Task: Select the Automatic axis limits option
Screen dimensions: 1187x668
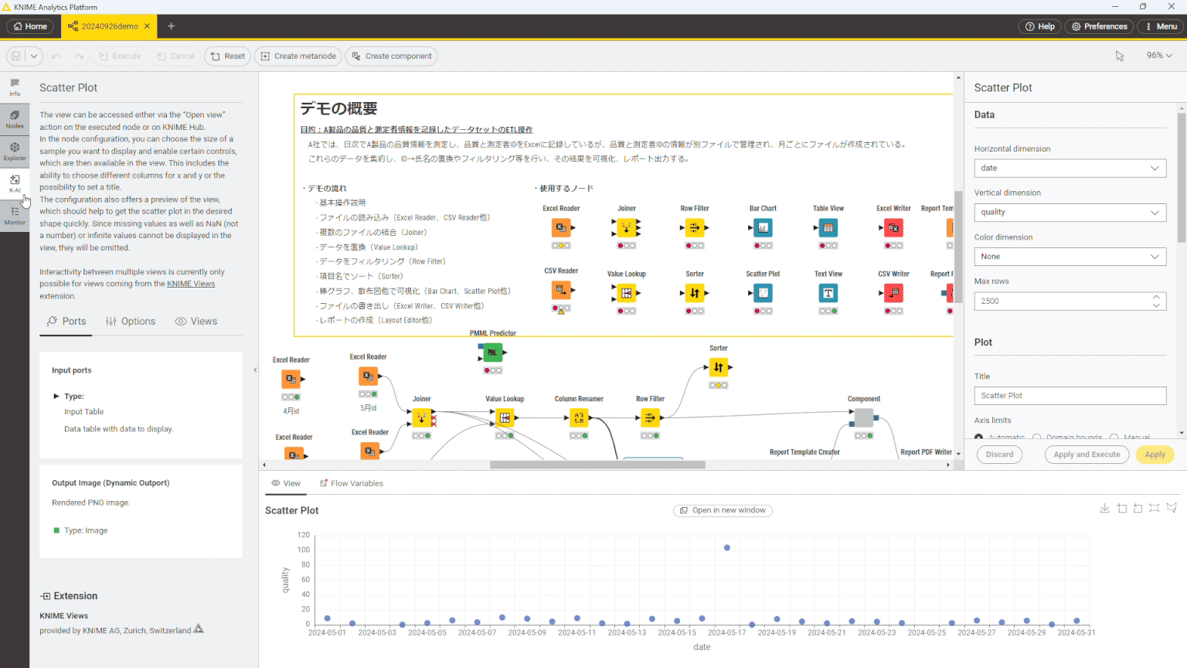Action: [977, 437]
